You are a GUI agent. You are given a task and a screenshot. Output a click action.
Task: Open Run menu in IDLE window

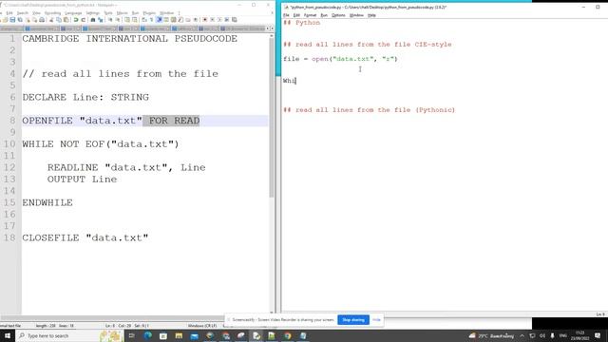coord(324,15)
